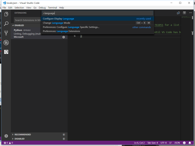Click the Search Extensions in Marketplace field
195x146 pixels.
[x=27, y=20]
